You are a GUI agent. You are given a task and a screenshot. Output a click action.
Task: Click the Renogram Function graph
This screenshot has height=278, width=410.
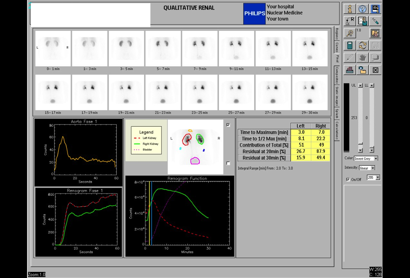pyautogui.click(x=180, y=216)
